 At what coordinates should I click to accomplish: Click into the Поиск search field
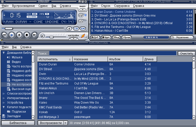click(x=113, y=53)
